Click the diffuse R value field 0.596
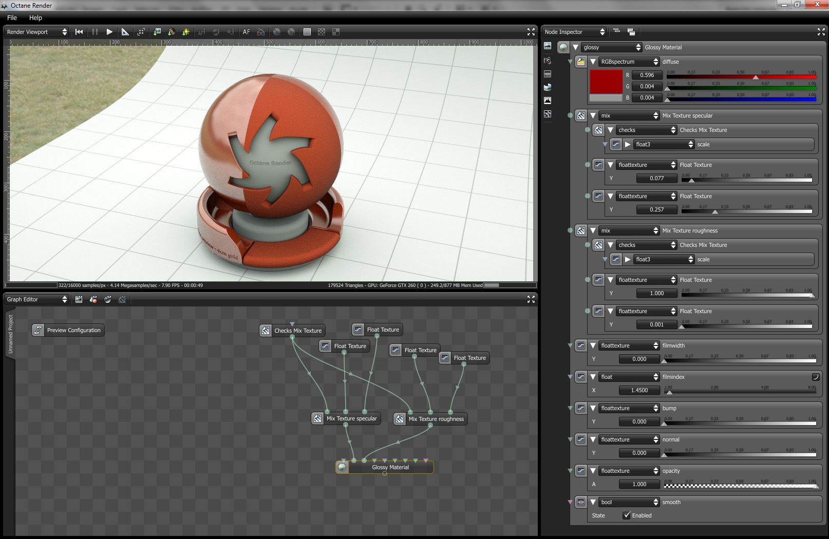 pos(647,75)
